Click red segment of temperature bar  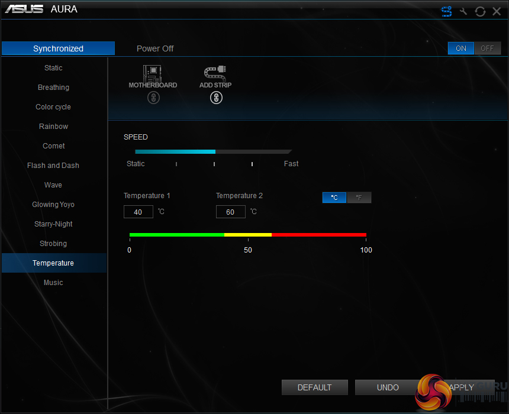[319, 235]
